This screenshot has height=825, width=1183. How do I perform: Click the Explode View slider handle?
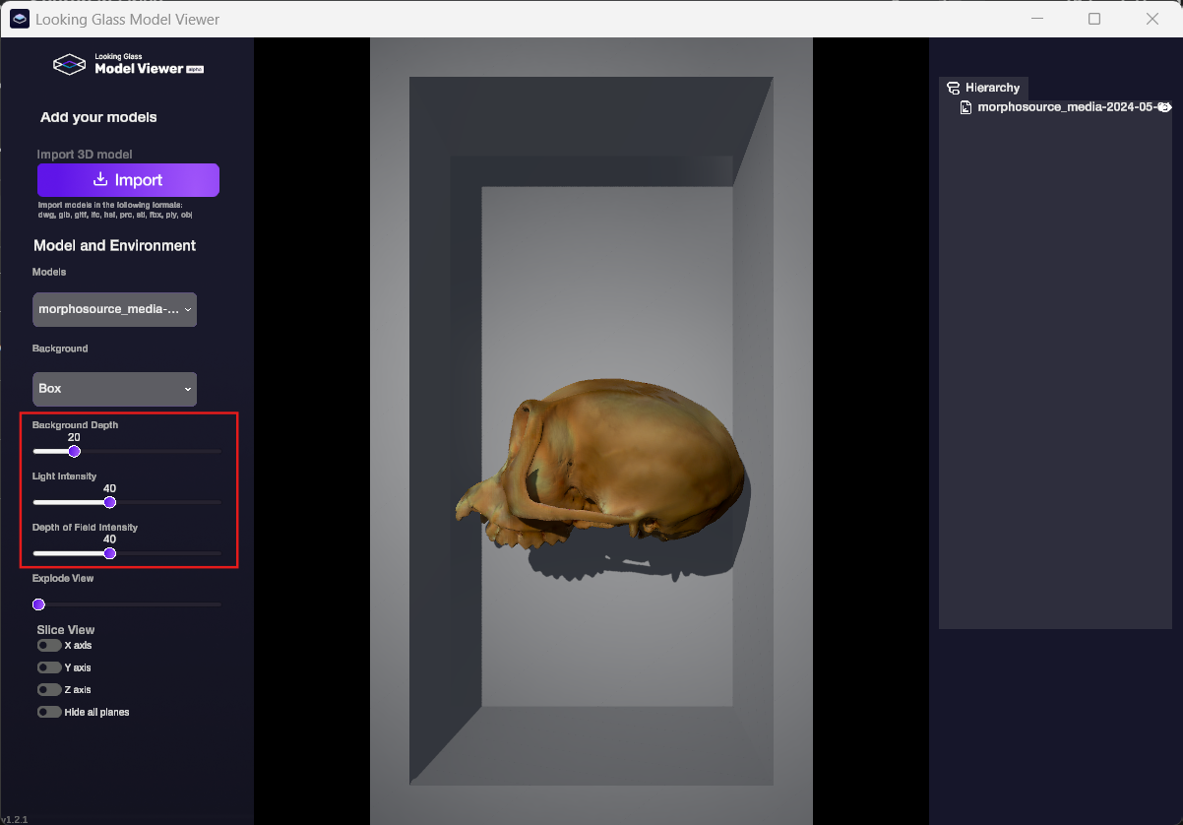click(38, 604)
